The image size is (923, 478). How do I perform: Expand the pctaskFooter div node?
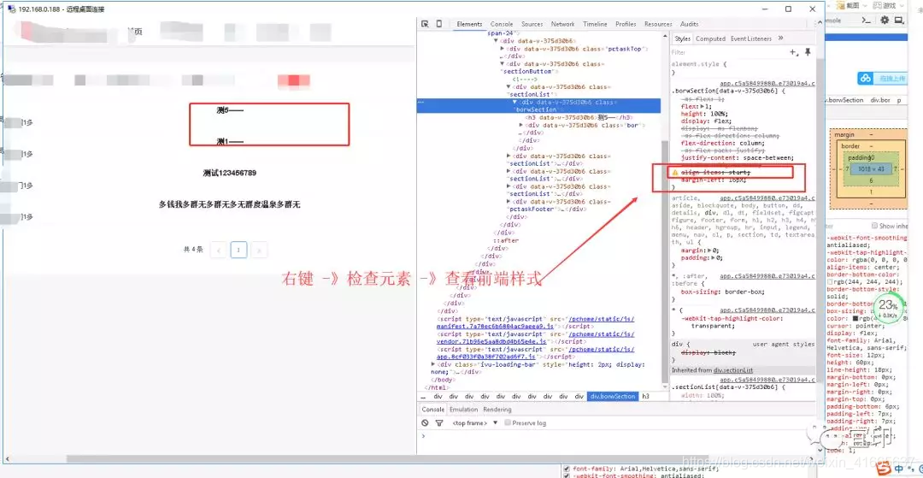pyautogui.click(x=509, y=201)
